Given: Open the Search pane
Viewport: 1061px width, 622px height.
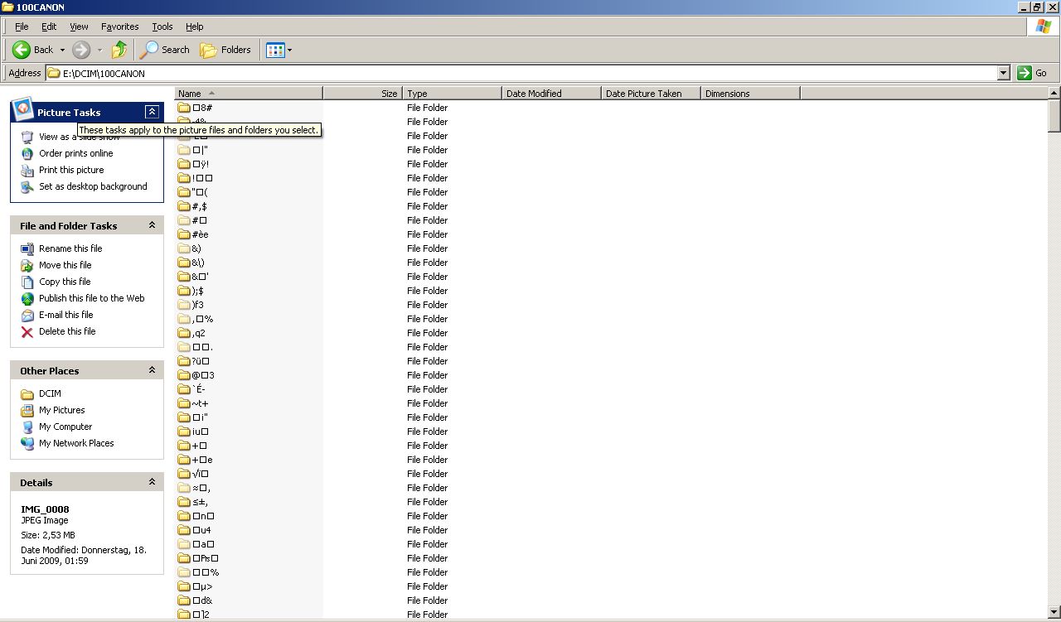Looking at the screenshot, I should coord(164,50).
